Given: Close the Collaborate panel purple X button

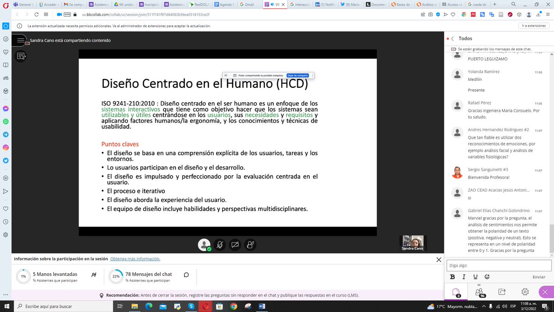Looking at the screenshot, I should point(546,292).
